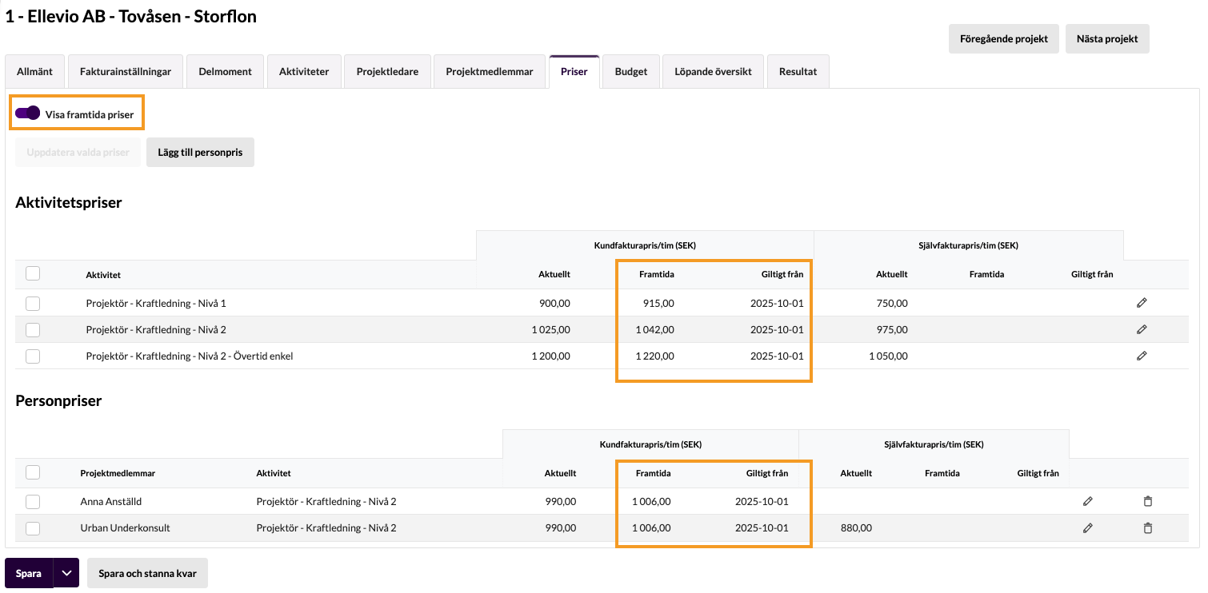Edit Urban Underkonsult's person price
The width and height of the screenshot is (1208, 593).
pos(1087,527)
